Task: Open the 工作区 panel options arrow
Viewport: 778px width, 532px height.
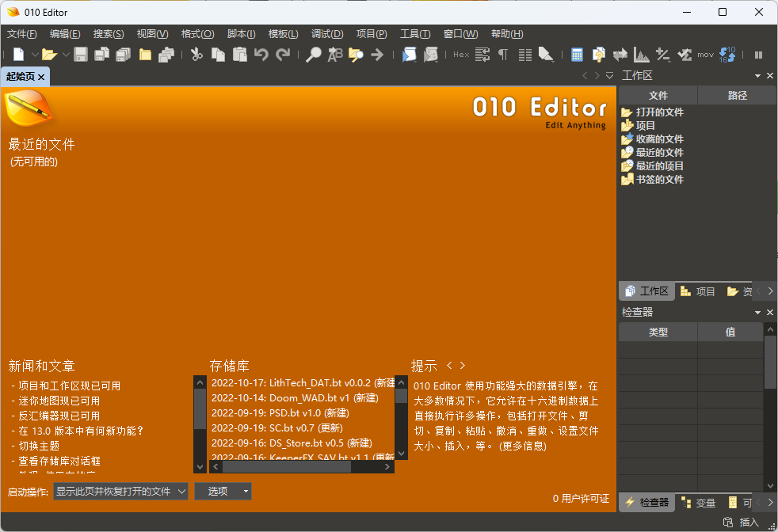Action: click(x=757, y=76)
